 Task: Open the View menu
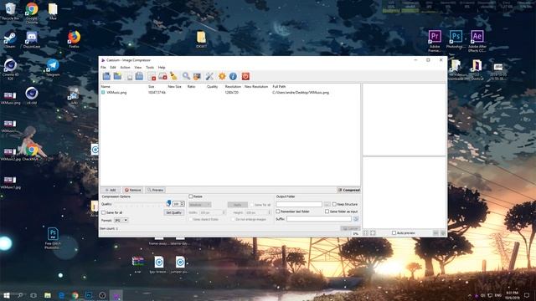138,68
